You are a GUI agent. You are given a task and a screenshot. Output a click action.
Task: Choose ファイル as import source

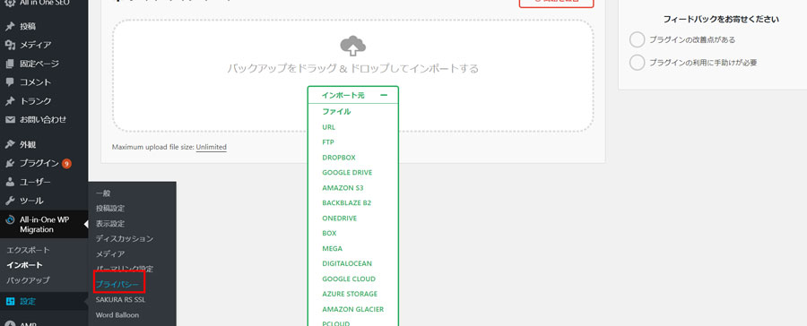point(336,112)
